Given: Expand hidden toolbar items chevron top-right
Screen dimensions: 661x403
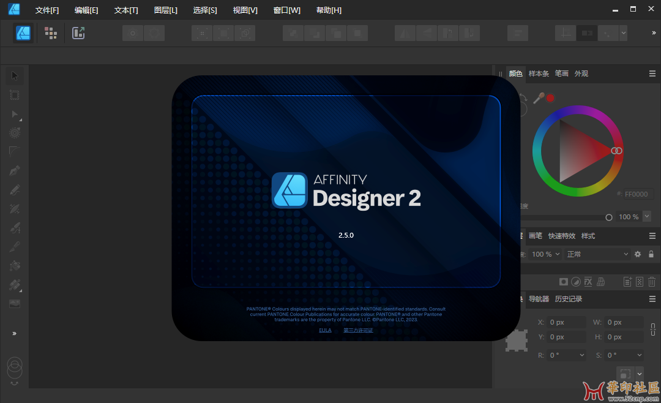Looking at the screenshot, I should tap(654, 33).
